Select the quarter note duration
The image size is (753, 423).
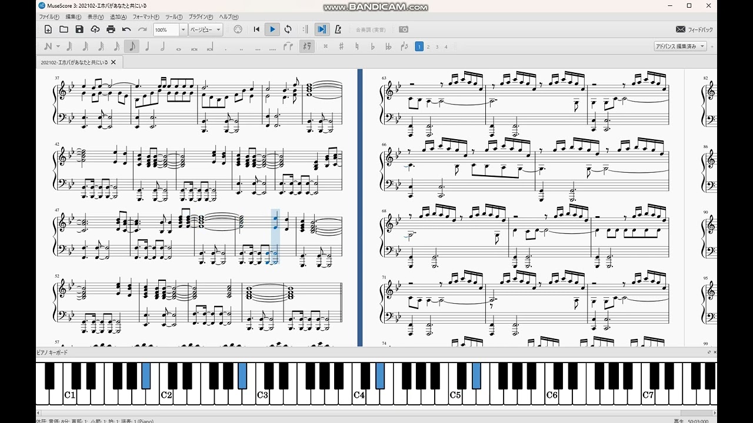point(147,46)
